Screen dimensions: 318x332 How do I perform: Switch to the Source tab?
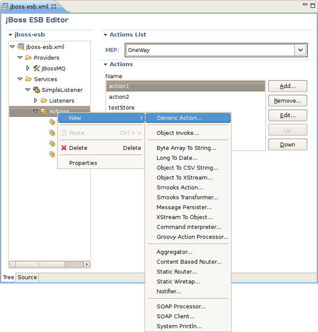pyautogui.click(x=27, y=277)
